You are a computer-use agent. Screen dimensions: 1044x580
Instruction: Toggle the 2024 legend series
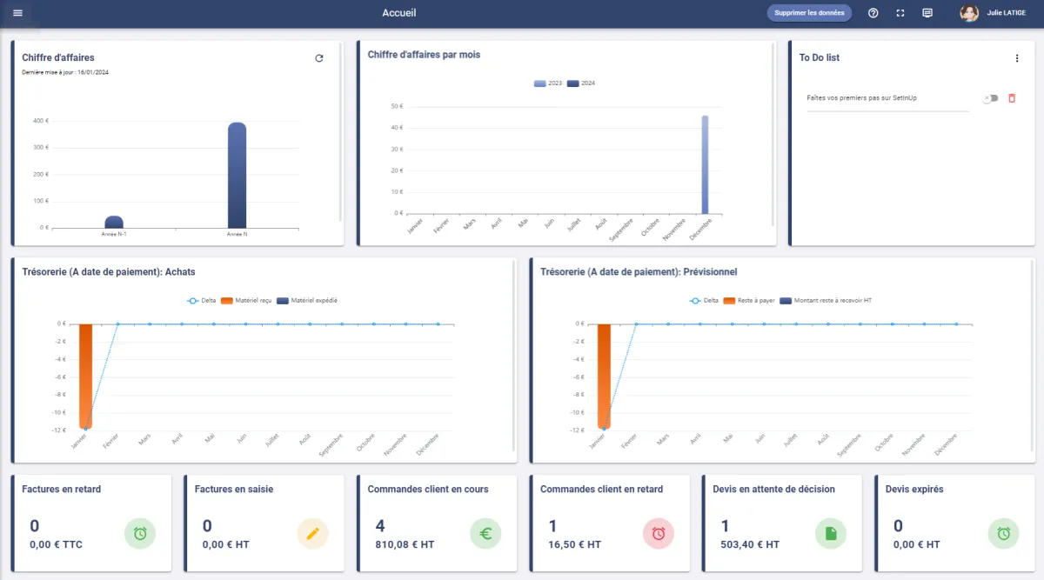[x=581, y=83]
